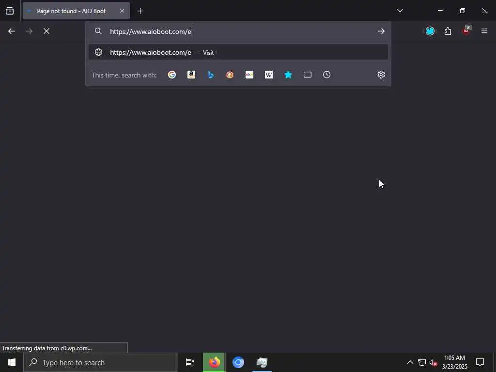Search in open Tabs icon
The image size is (496, 372).
point(308,75)
